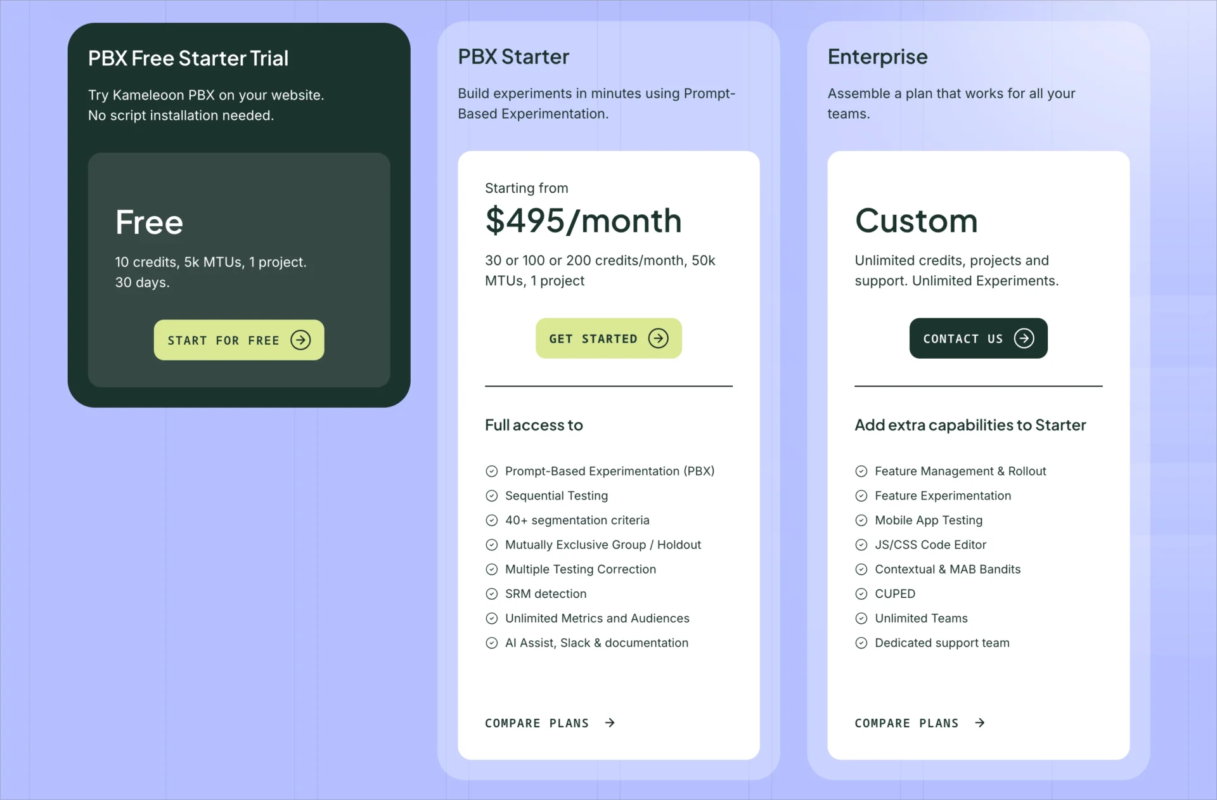Click Start For Free in the trial card

238,340
